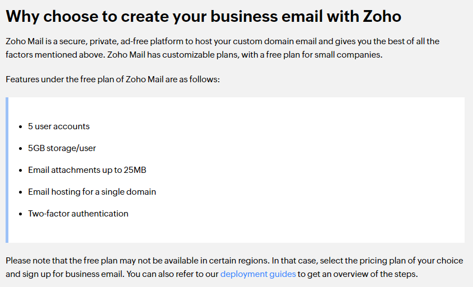Viewport: 473px width, 287px height.
Task: Select "Email hosting for a single domain" text
Action: pos(92,192)
